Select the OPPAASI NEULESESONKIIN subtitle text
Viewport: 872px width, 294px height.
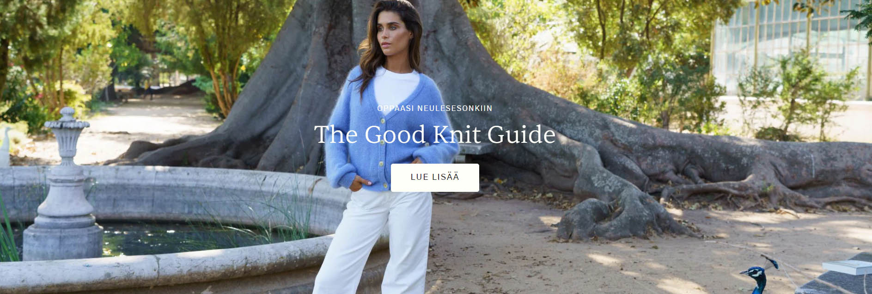click(435, 108)
